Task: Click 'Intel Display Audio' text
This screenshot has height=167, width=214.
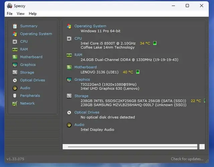Action: (97, 130)
